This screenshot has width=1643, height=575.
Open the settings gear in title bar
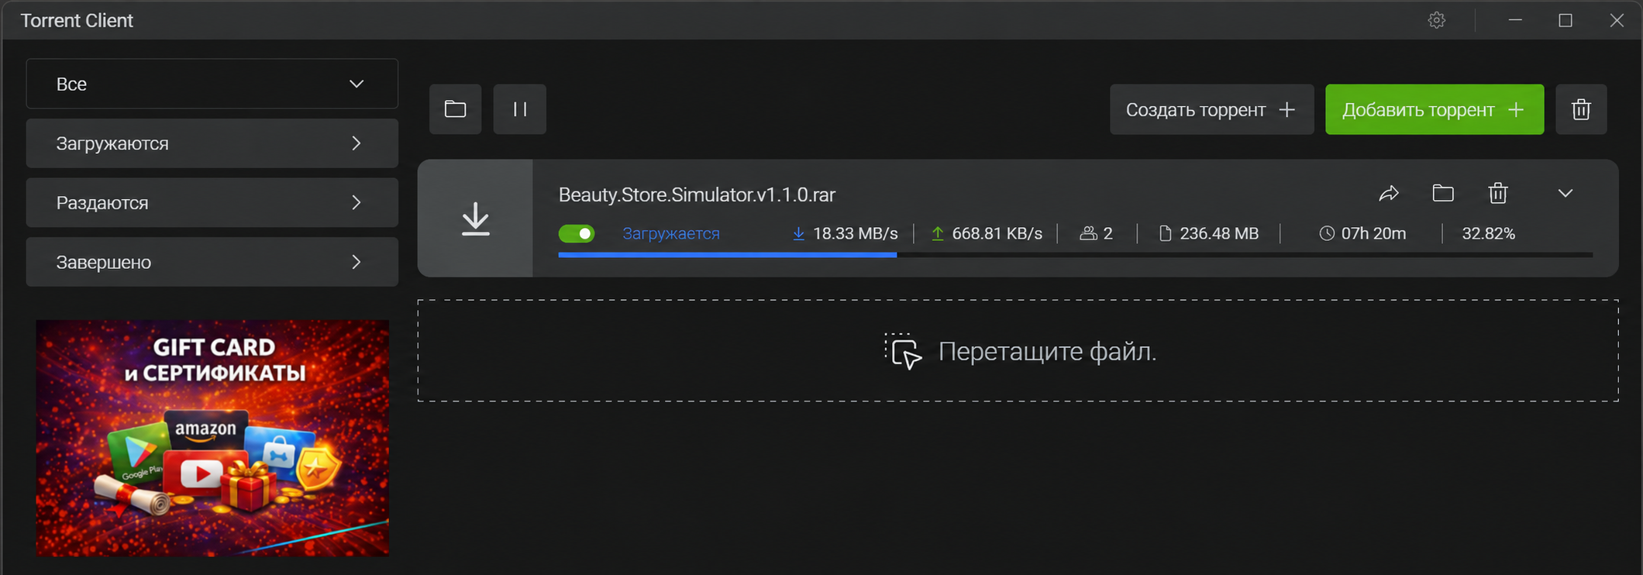coord(1437,20)
